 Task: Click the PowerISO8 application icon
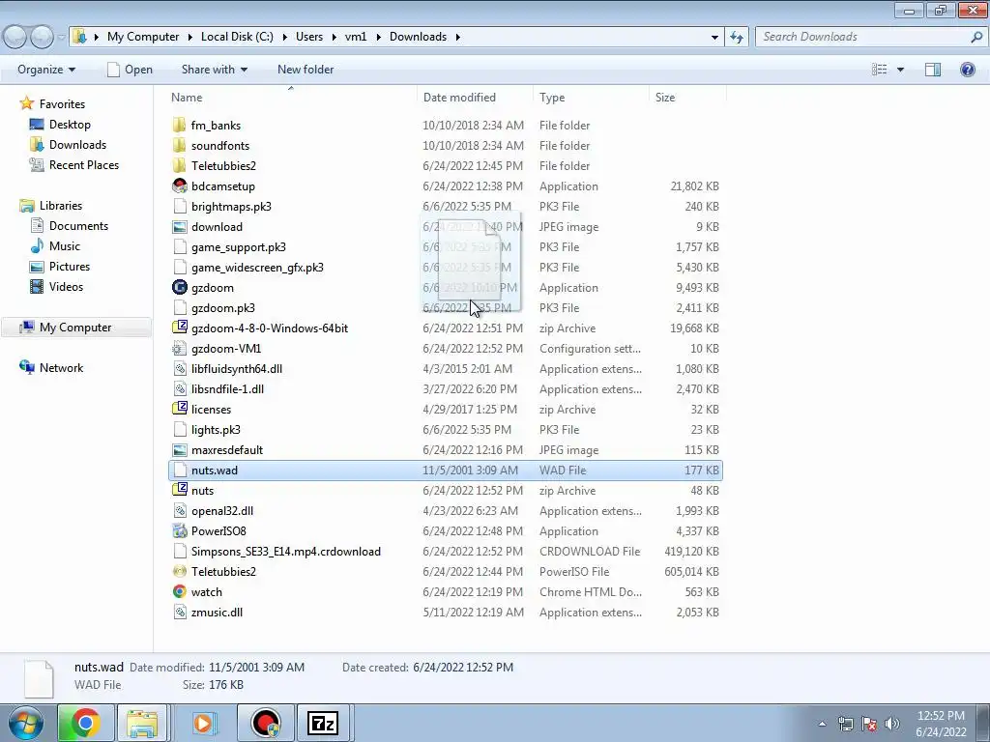(179, 530)
